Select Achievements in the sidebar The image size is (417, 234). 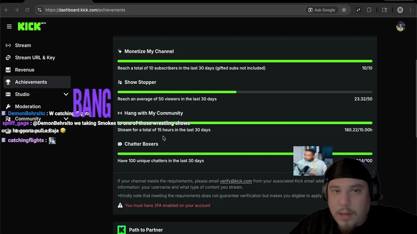pos(37,82)
